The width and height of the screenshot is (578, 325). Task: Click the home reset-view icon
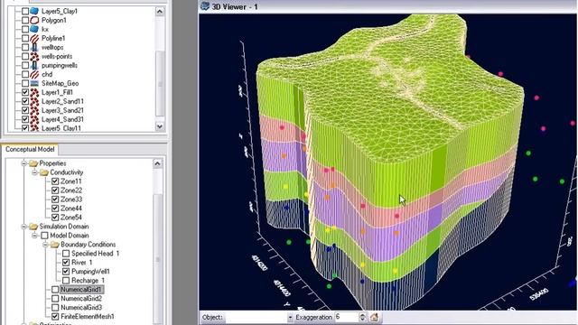374,317
